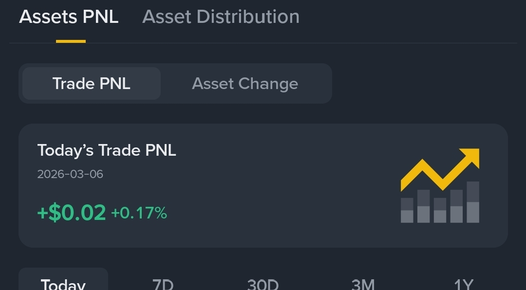Tap the +0.17% percentage change
The width and height of the screenshot is (526, 290).
[x=139, y=213]
